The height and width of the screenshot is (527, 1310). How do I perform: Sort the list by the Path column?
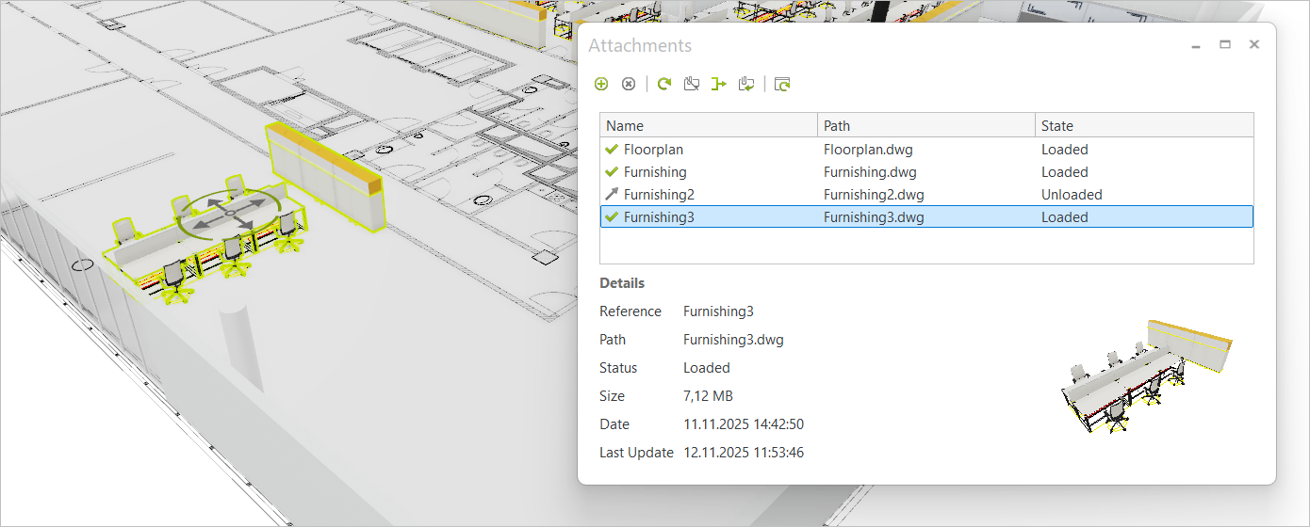(925, 125)
